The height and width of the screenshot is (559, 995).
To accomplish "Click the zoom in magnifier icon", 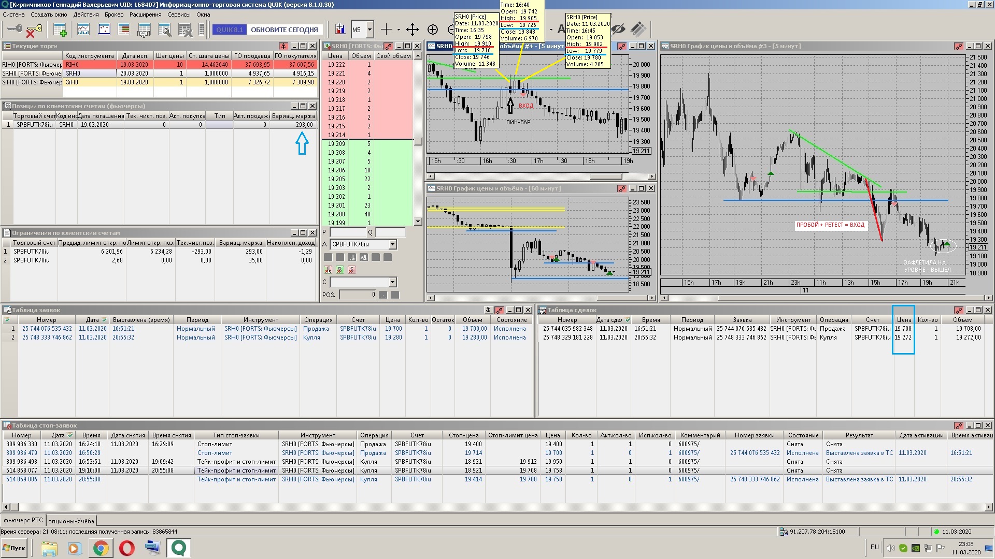I will point(433,30).
